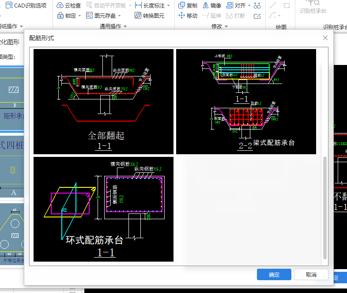Choose 长度标注 dimension tool

(150, 5)
